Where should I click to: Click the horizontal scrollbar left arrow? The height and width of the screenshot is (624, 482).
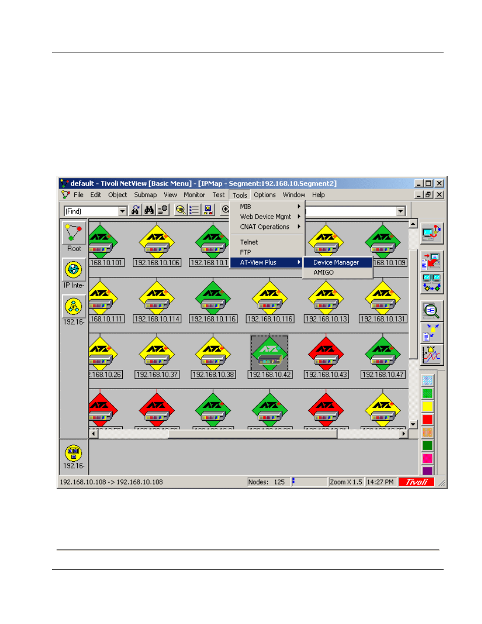tap(93, 434)
